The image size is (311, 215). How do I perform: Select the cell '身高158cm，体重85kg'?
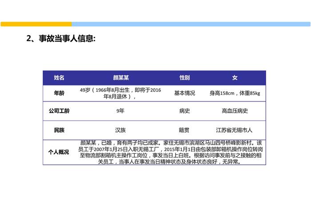(235, 93)
